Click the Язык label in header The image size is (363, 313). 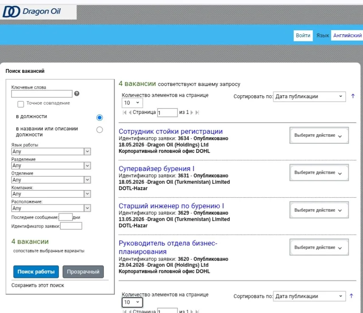(x=323, y=36)
